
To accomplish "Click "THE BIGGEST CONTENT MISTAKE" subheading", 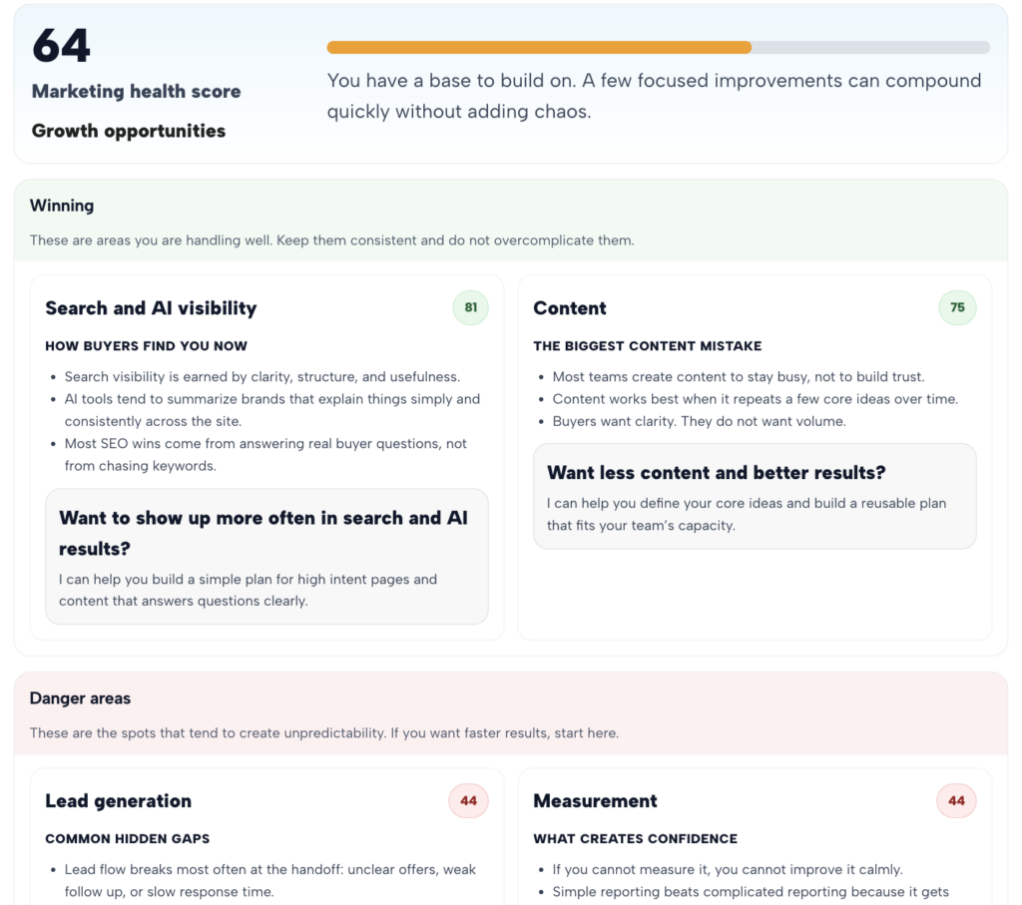I will 647,346.
